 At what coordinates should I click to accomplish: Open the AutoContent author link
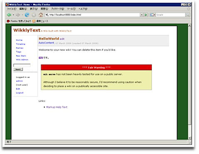point(46,43)
